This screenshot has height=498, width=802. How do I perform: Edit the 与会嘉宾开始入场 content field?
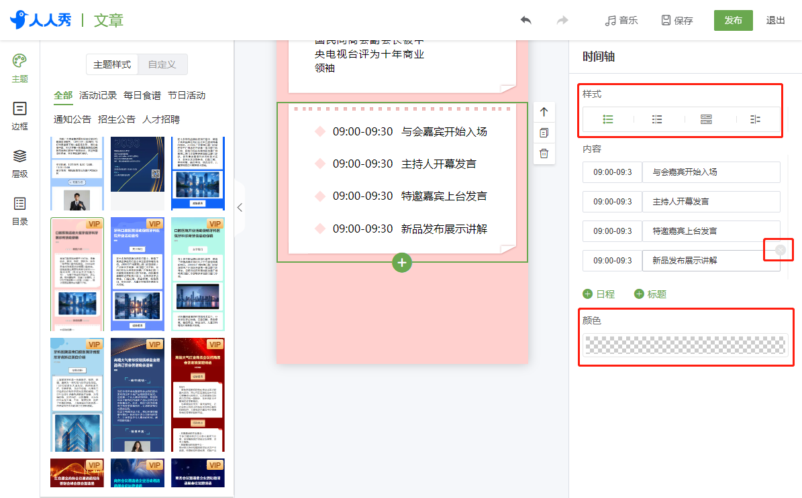(711, 172)
